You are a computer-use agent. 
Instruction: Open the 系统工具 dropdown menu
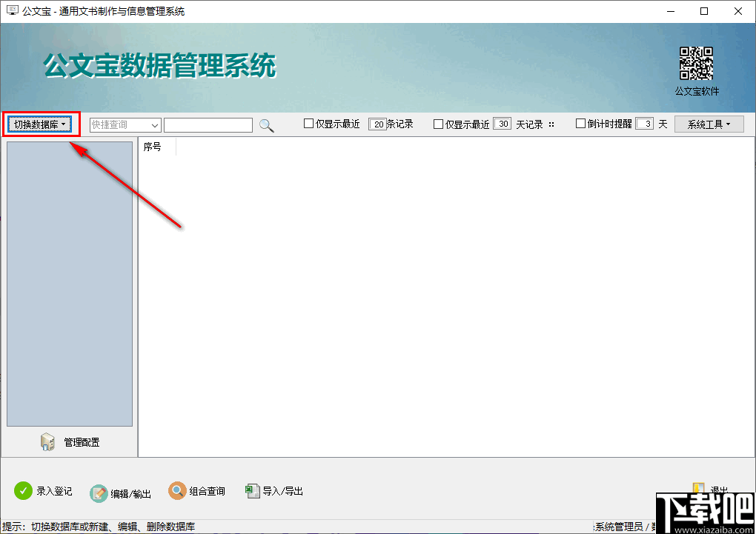(708, 123)
